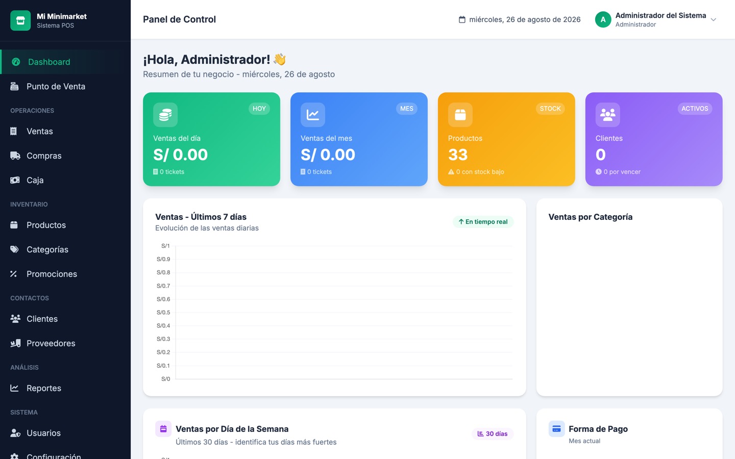735x459 pixels.
Task: Click the STOCK badge on orange card
Action: pyautogui.click(x=550, y=109)
